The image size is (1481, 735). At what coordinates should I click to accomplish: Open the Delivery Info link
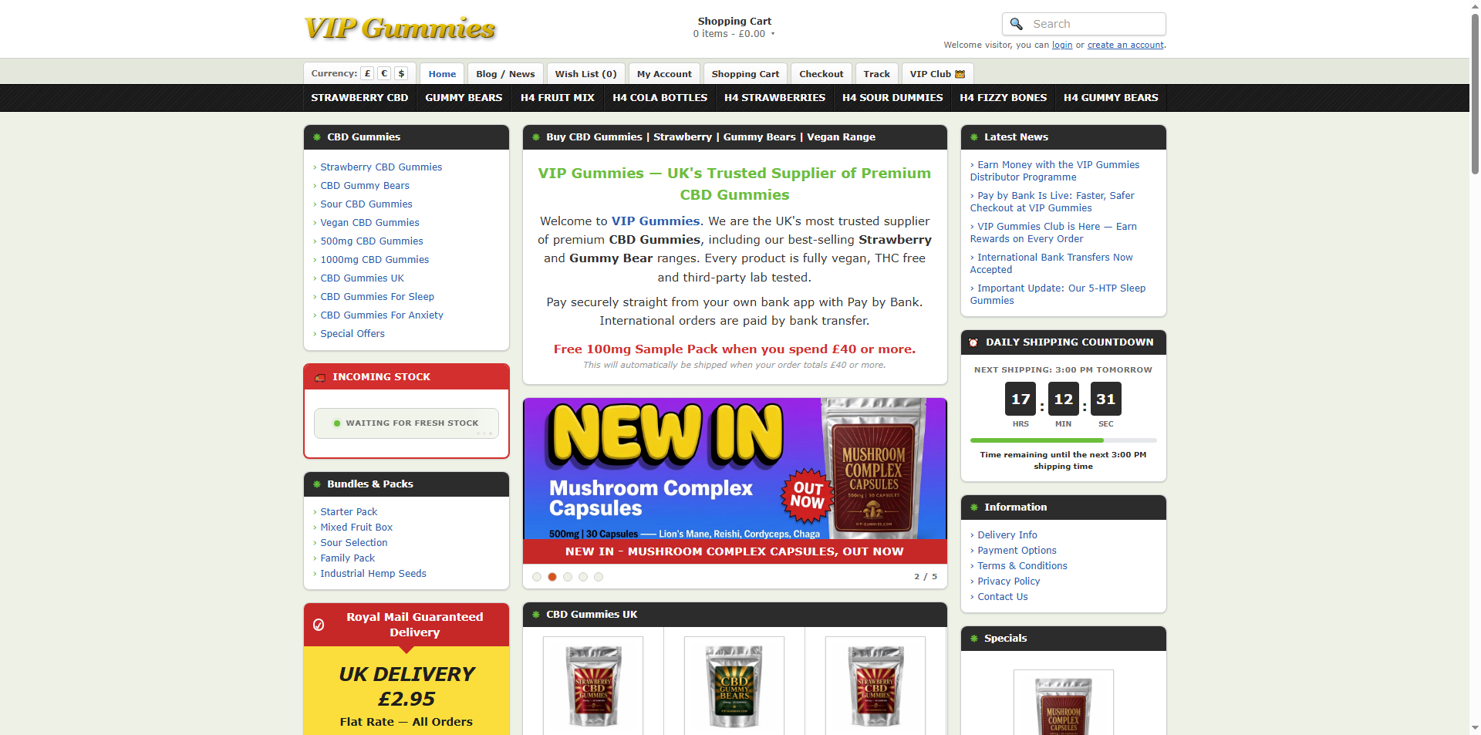(x=1007, y=535)
